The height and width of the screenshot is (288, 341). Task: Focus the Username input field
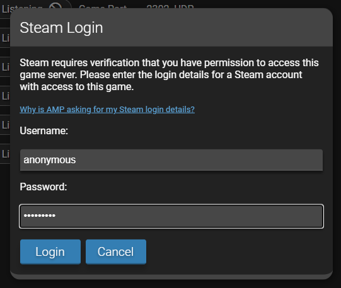coord(171,160)
